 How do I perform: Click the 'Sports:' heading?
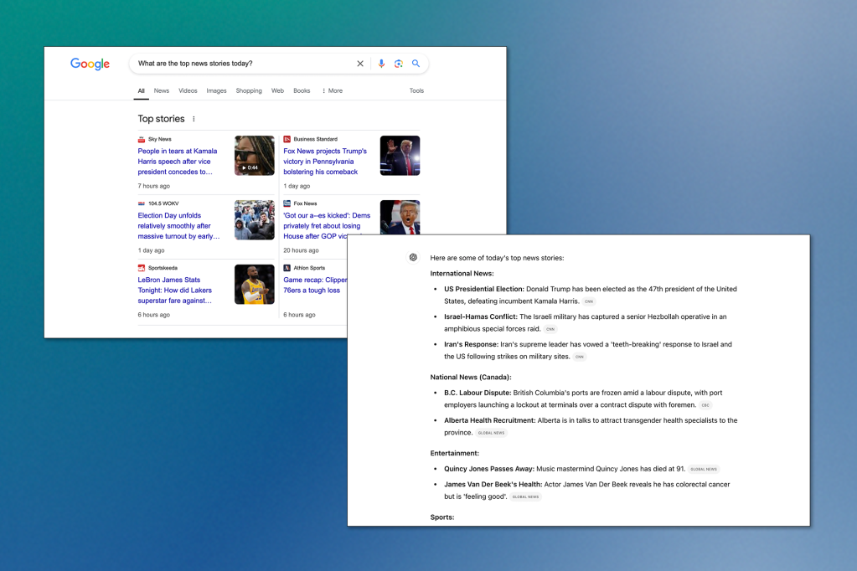(442, 517)
